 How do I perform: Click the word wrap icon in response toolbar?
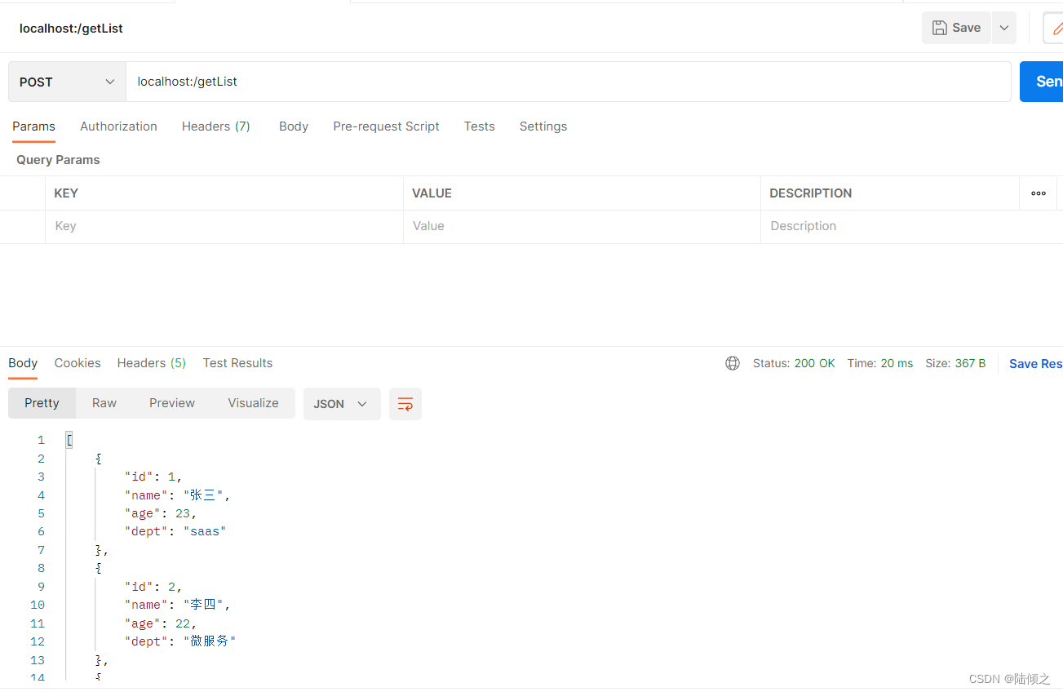[405, 404]
